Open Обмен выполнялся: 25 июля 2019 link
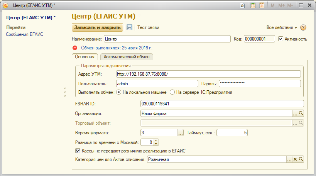The image size is (316, 176). [x=117, y=48]
